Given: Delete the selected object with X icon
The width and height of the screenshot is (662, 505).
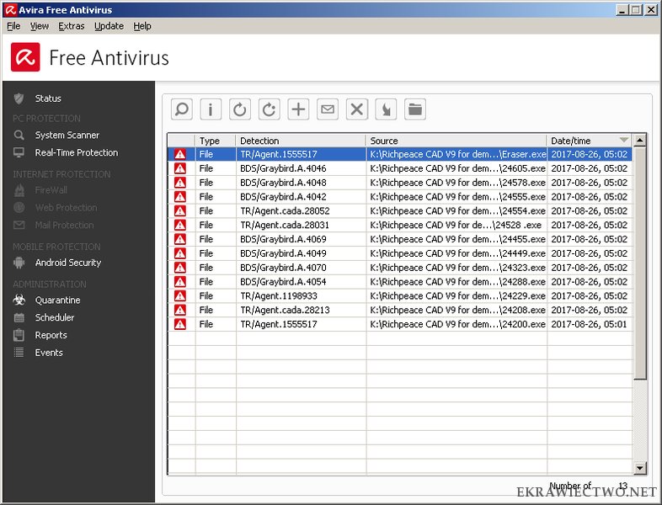Looking at the screenshot, I should click(x=357, y=109).
